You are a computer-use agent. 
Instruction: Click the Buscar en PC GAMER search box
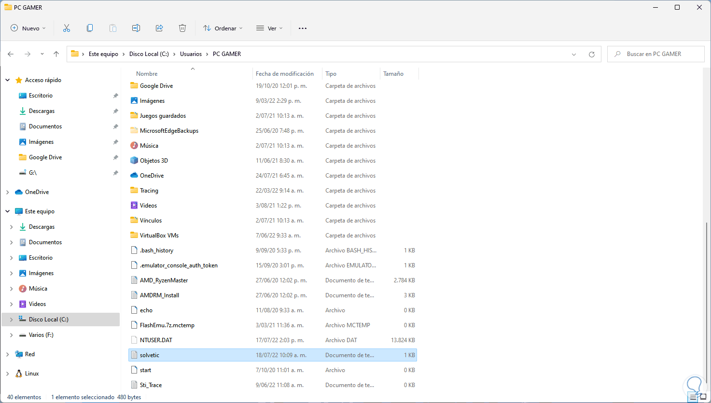[656, 54]
